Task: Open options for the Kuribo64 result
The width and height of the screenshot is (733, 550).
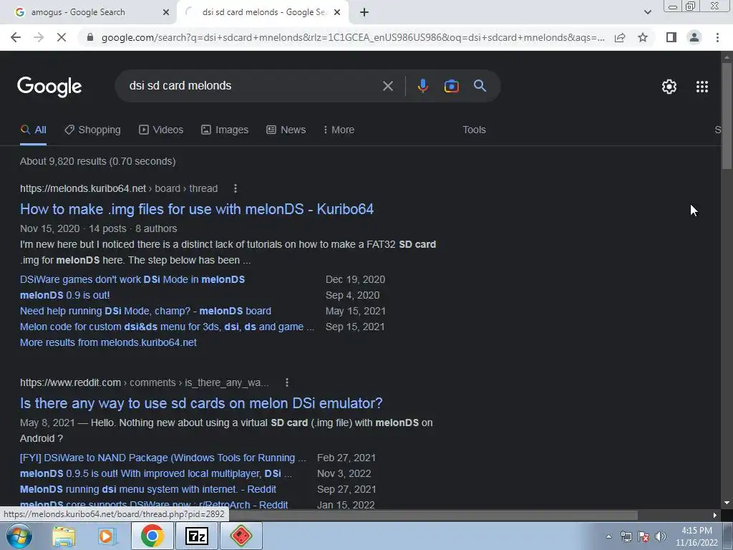Action: 235,188
